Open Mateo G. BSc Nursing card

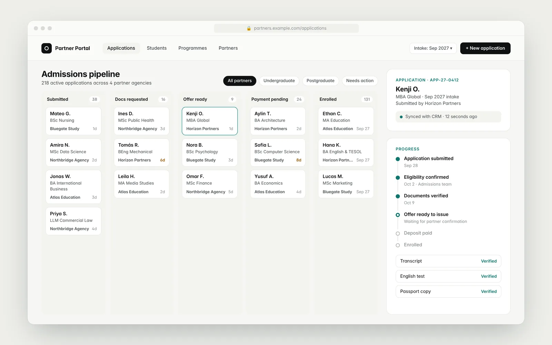73,121
